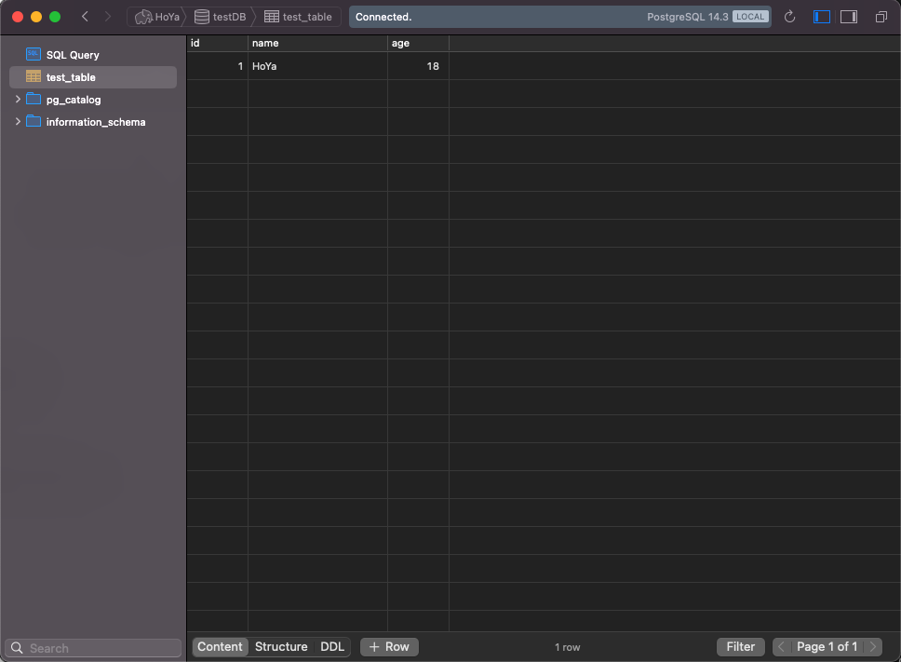Sort by the name column header

317,43
